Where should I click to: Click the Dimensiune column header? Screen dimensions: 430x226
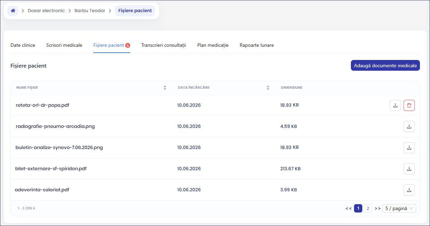pyautogui.click(x=292, y=88)
